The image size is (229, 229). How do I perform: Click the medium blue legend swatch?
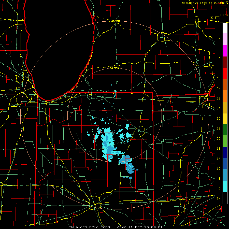(225, 164)
